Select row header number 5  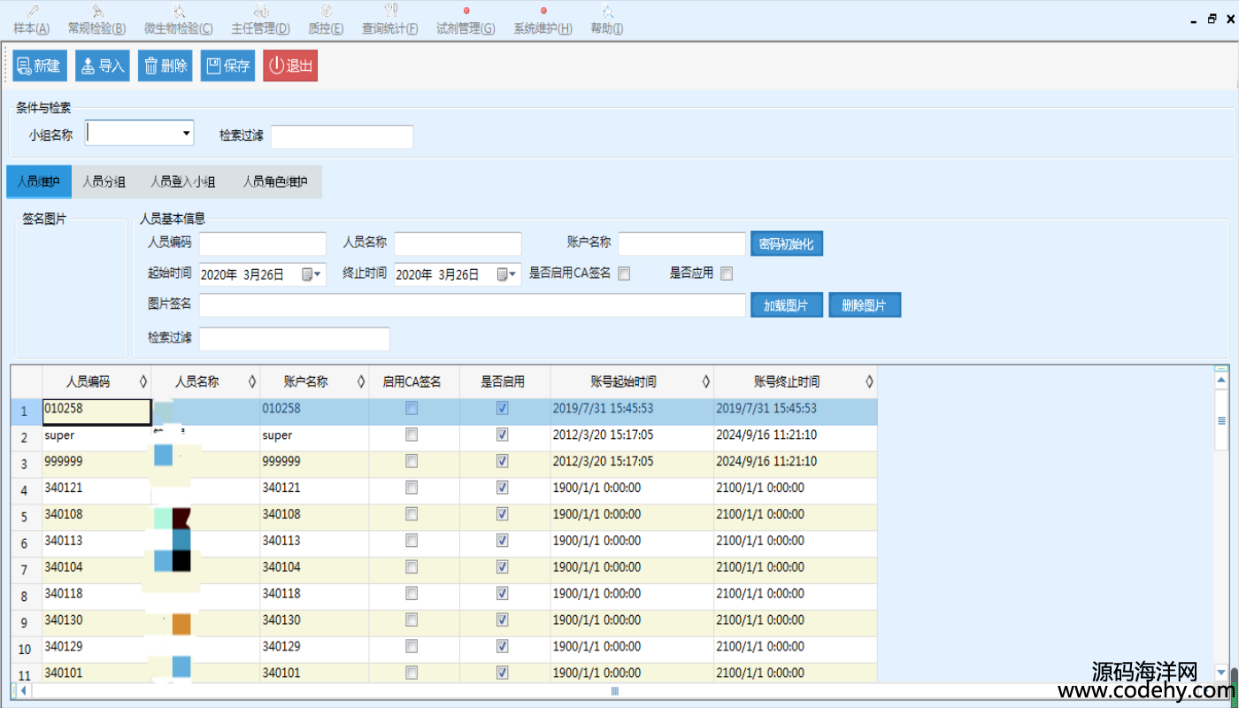(26, 517)
